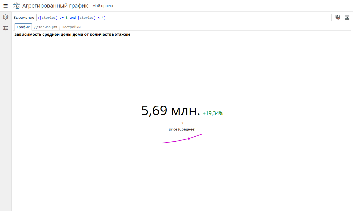Click the derived output icon at top right

(x=347, y=17)
